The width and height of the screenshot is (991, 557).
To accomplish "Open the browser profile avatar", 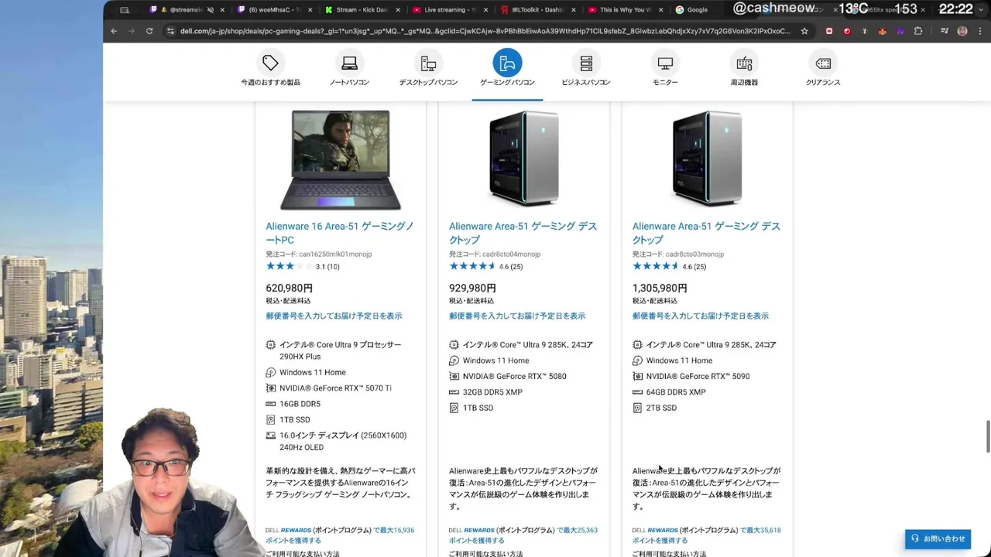I will 962,31.
